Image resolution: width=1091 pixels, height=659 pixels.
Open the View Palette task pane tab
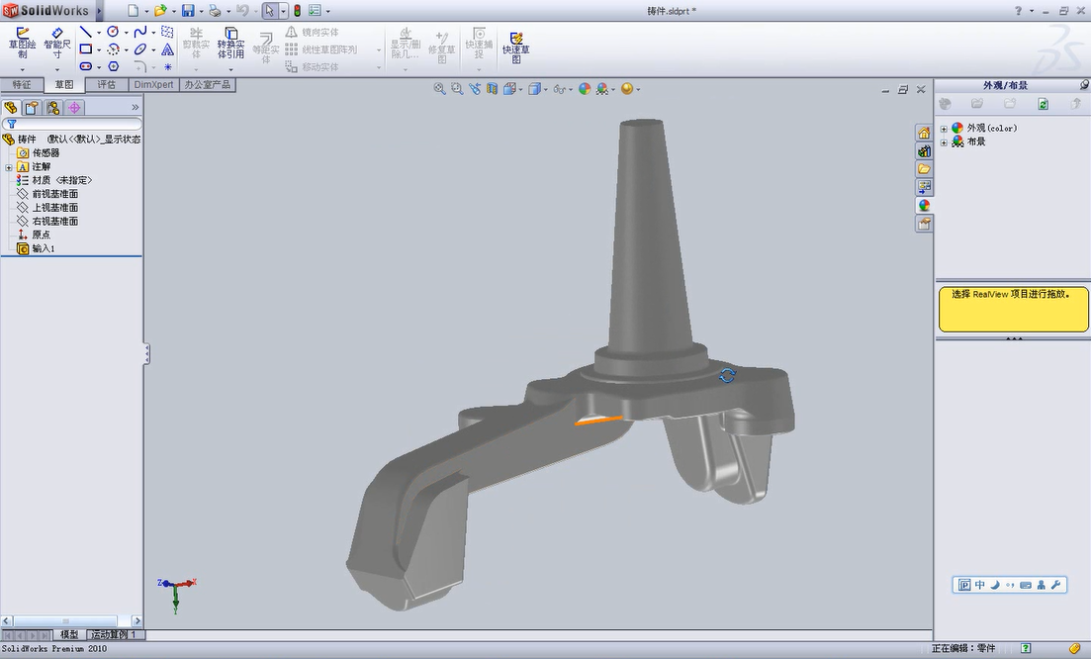point(923,187)
